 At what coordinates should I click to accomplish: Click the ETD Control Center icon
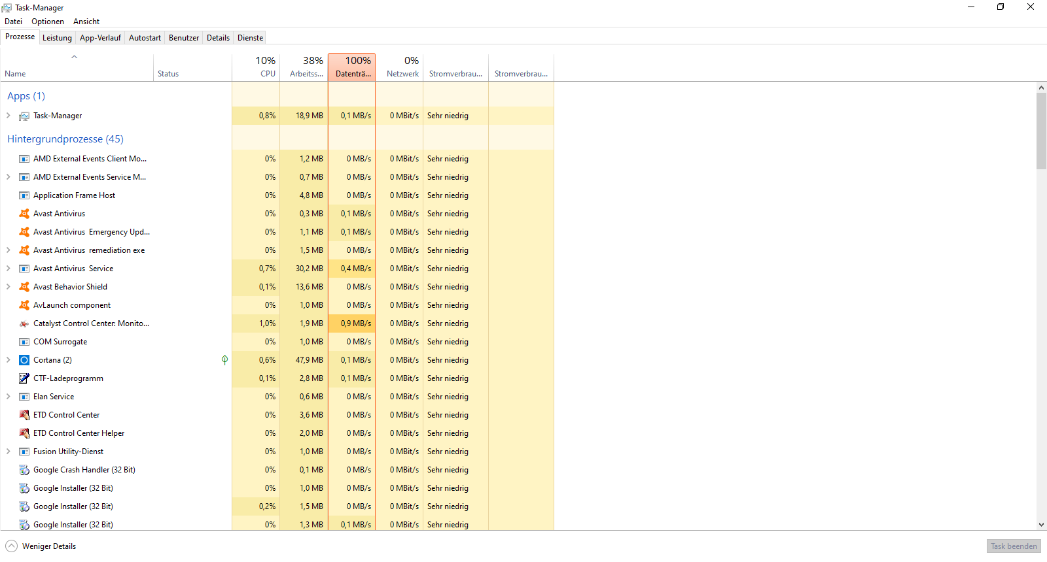click(24, 415)
